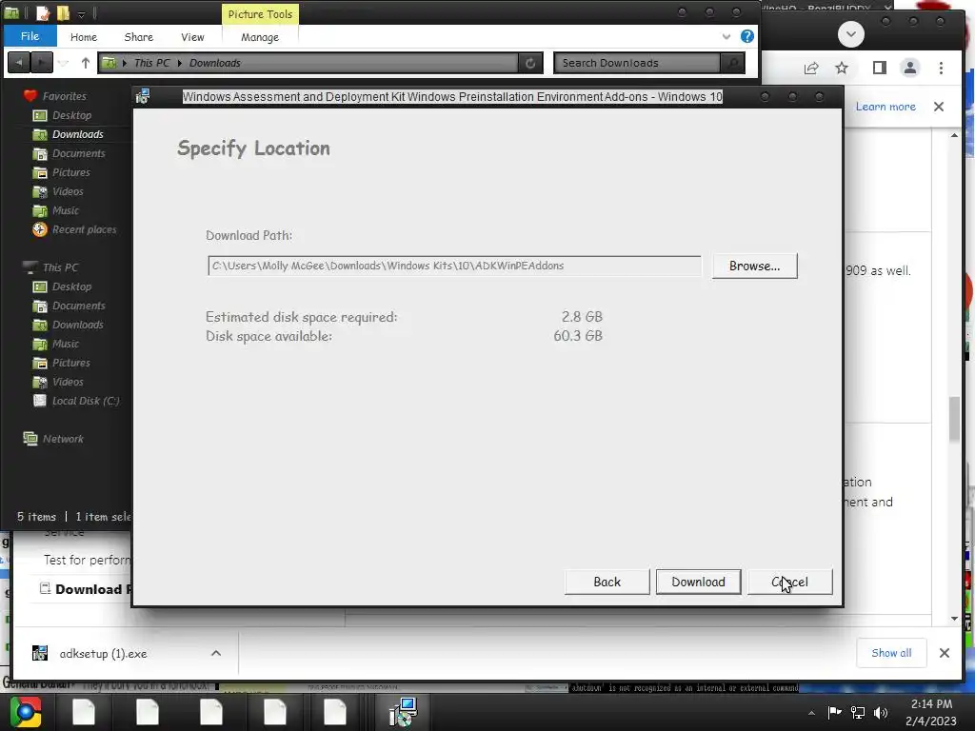Click the Back button in the installer
The image size is (975, 731).
(x=607, y=582)
